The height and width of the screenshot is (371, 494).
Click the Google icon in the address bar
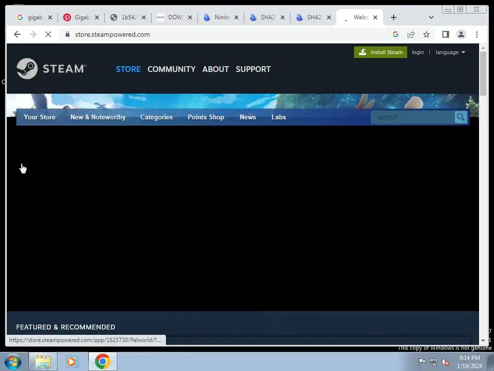coord(396,34)
